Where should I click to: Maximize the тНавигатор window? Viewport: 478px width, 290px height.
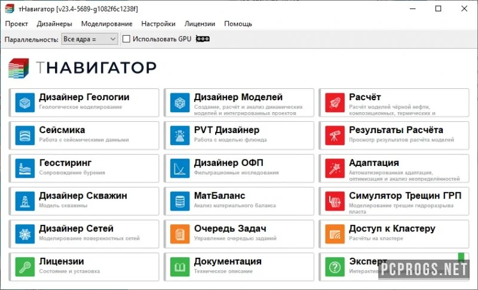point(438,8)
